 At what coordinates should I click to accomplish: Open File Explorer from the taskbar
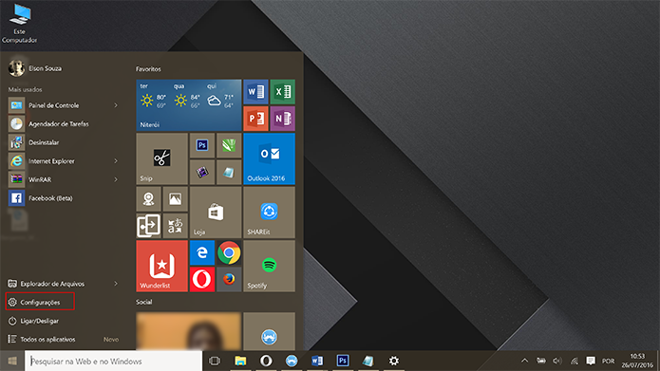pyautogui.click(x=240, y=361)
